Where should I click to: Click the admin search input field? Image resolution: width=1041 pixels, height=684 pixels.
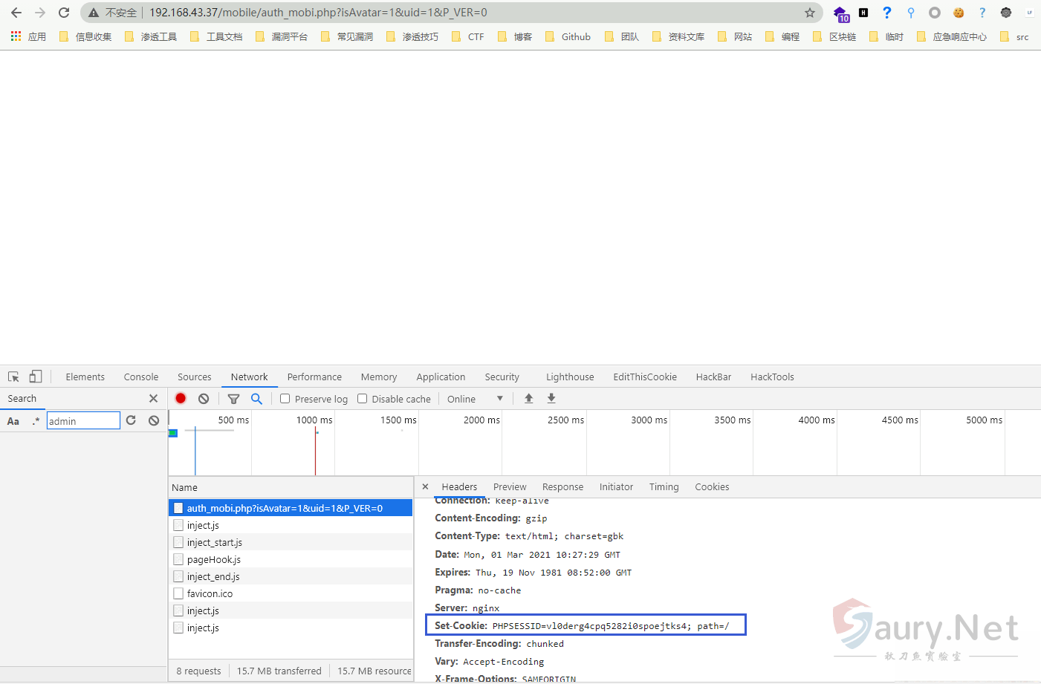(x=83, y=421)
